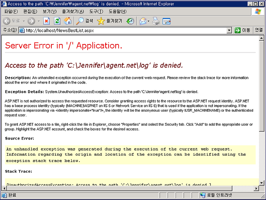
Task: Click the address field with localhost URL
Action: click(126, 31)
